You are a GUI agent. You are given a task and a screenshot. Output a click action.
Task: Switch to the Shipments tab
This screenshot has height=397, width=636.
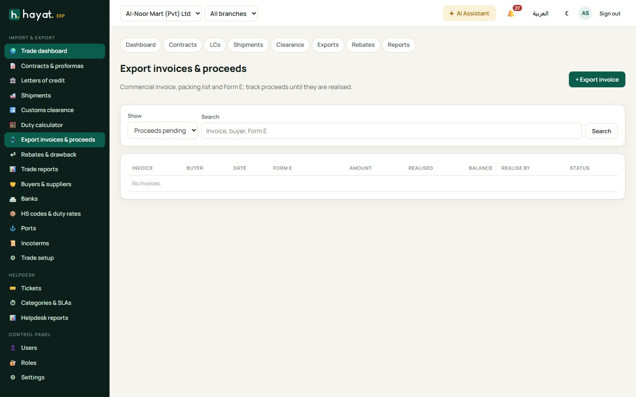[248, 45]
